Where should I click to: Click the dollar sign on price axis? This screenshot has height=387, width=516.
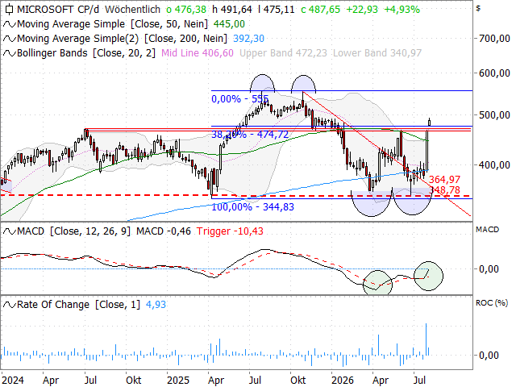tap(478, 9)
